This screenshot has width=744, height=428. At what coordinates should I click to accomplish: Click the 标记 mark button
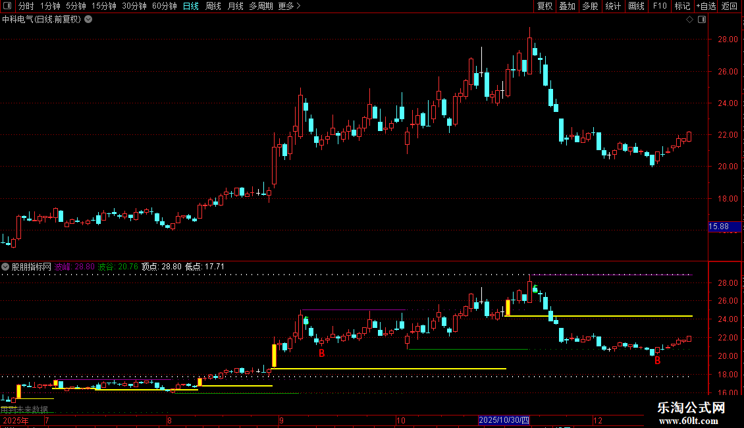point(682,6)
